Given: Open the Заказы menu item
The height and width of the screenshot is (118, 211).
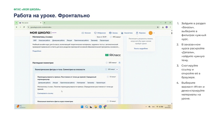Looking at the screenshot, I should pos(113,33).
